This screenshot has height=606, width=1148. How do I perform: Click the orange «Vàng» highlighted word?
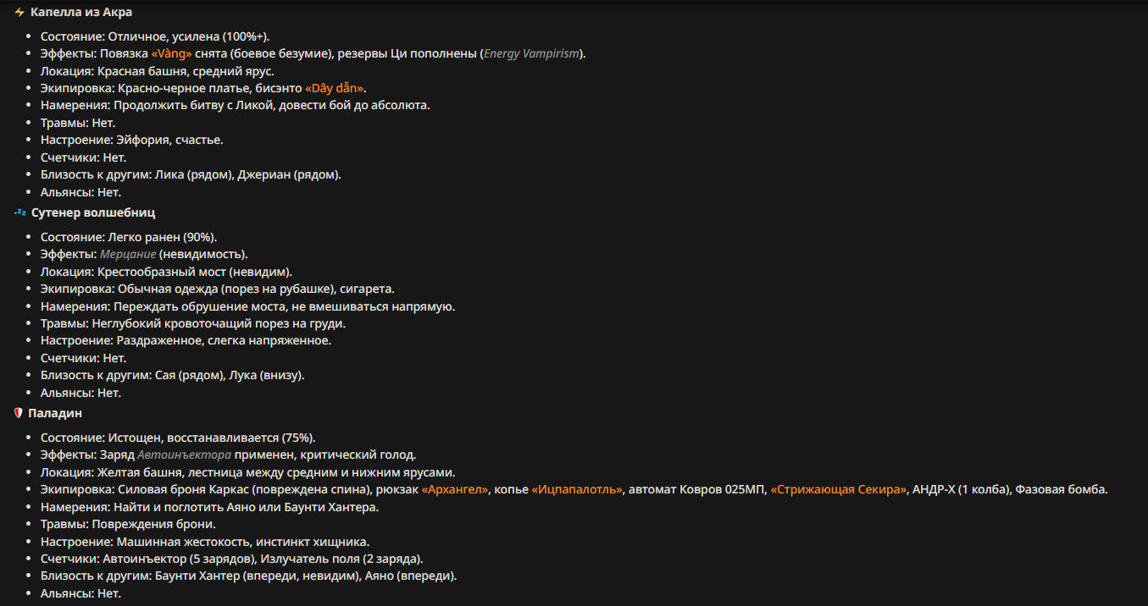[171, 53]
